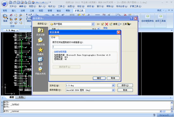Click the status bar icon beside Gstarsoft
The width and height of the screenshot is (174, 117).
pos(154,115)
